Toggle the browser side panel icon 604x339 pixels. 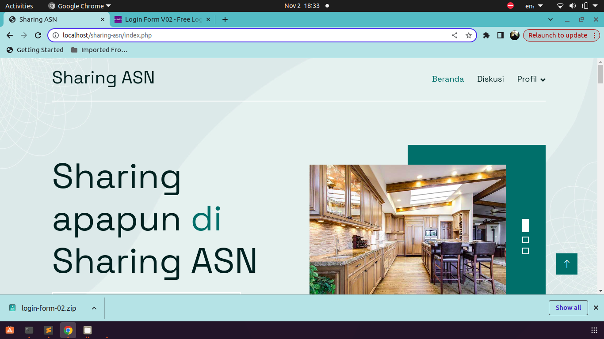501,35
